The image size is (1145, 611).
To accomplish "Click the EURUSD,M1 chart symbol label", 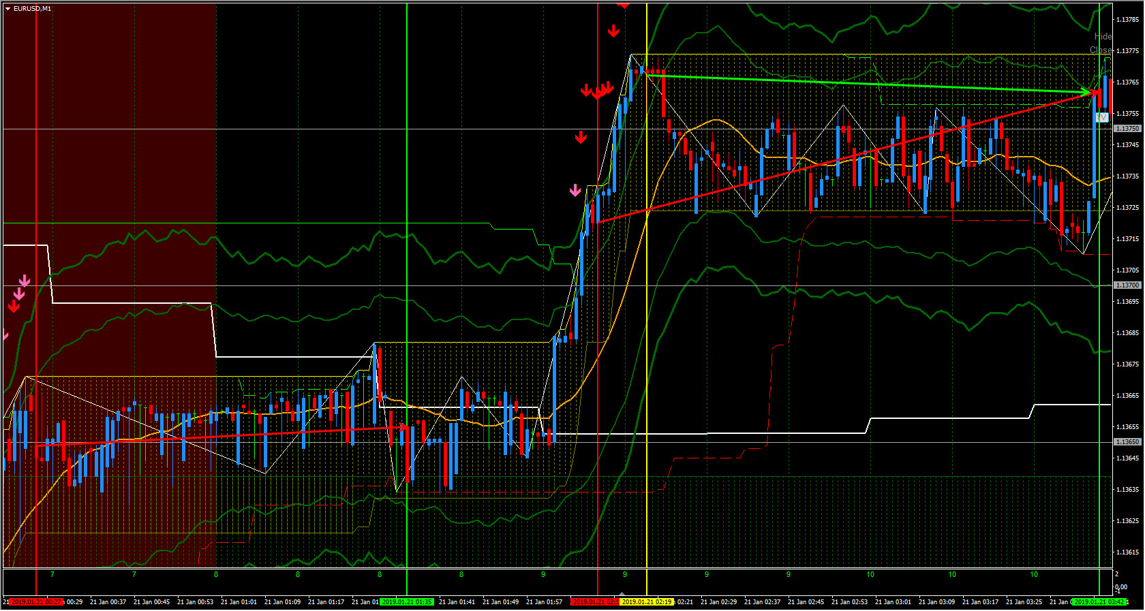I will (x=32, y=9).
